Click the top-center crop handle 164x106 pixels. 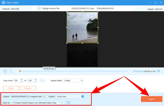tap(83, 12)
